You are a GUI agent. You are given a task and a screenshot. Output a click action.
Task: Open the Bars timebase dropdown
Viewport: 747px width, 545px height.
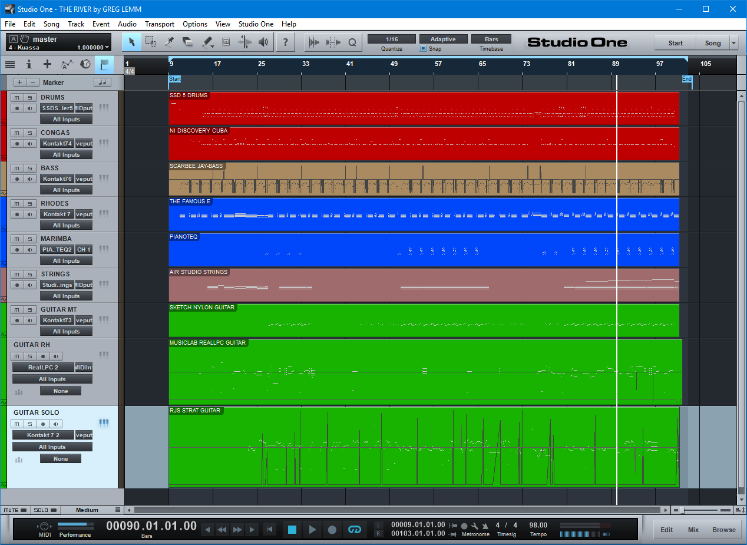tap(491, 39)
